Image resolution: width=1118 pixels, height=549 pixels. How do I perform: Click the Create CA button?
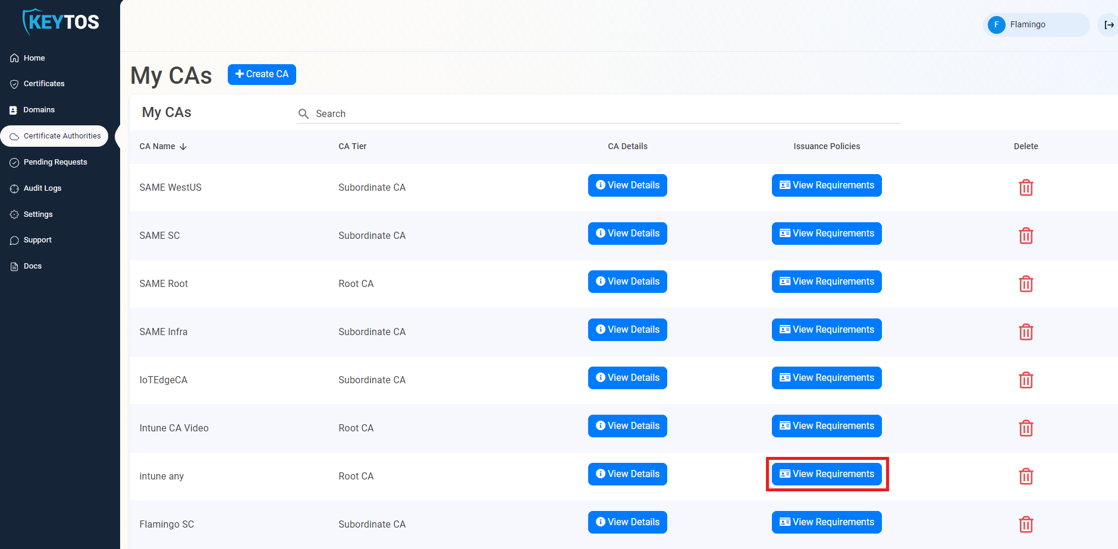(262, 74)
